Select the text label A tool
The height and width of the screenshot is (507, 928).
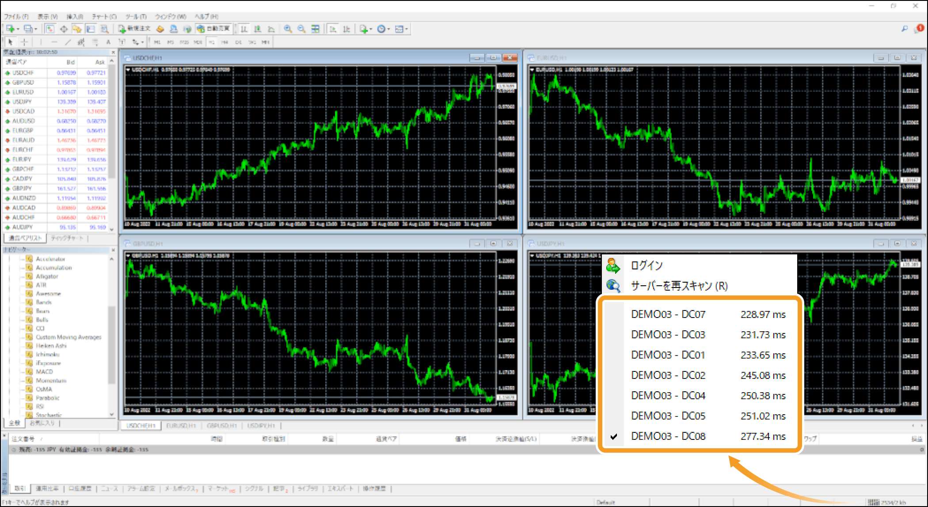[x=108, y=42]
